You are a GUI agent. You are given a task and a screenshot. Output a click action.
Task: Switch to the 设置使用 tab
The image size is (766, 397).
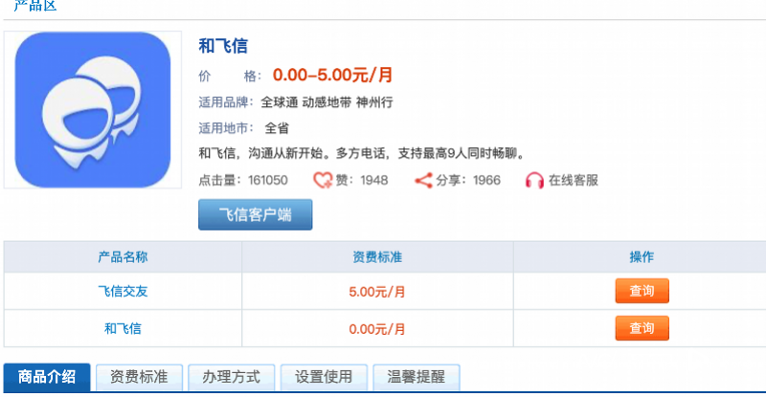coord(324,377)
